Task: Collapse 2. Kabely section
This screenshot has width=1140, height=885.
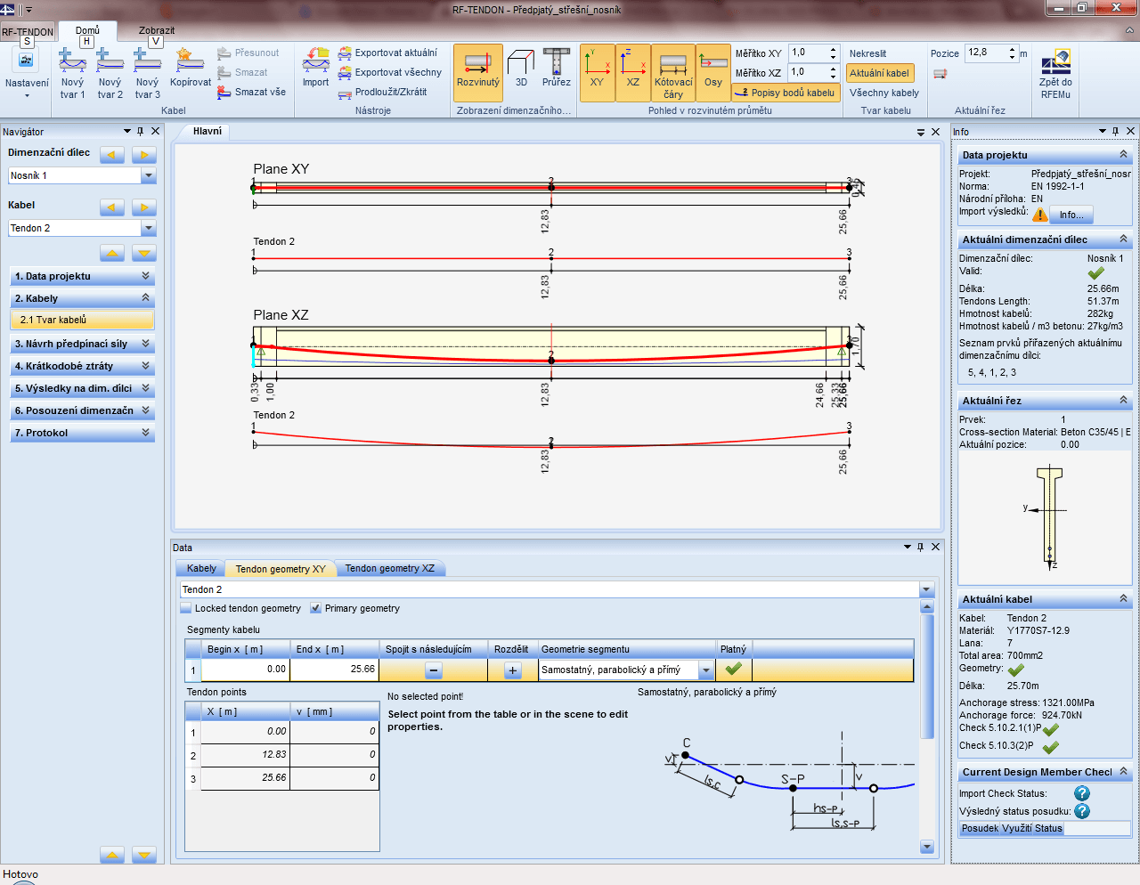Action: click(82, 298)
